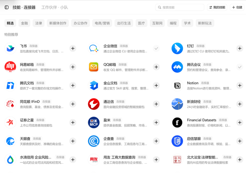Add the 启信慧眼 connector with plus

pyautogui.click(x=240, y=141)
